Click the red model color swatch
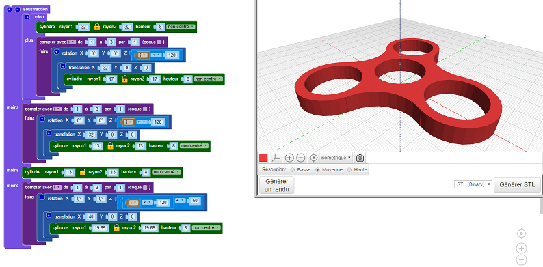Image resolution: width=543 pixels, height=267 pixels. tap(263, 158)
